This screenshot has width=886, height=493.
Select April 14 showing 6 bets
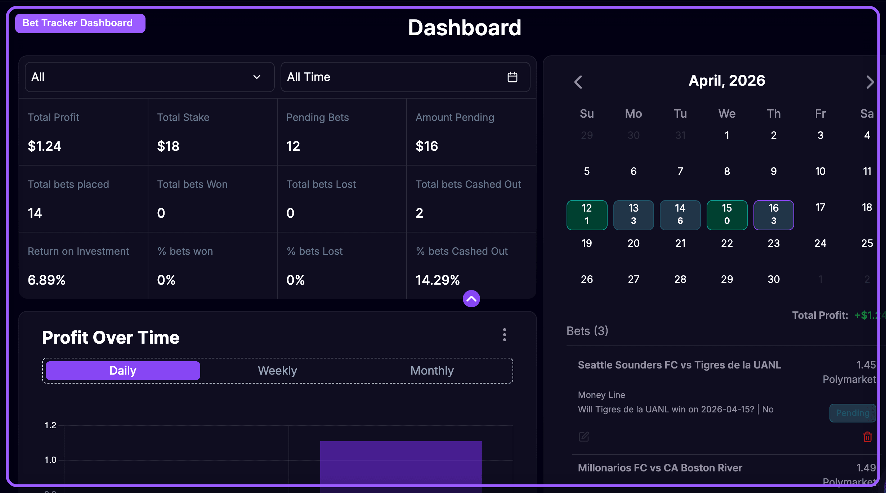pyautogui.click(x=680, y=215)
